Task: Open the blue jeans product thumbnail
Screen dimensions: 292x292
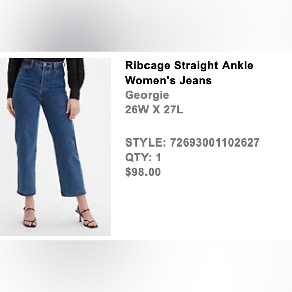Action: click(x=55, y=147)
